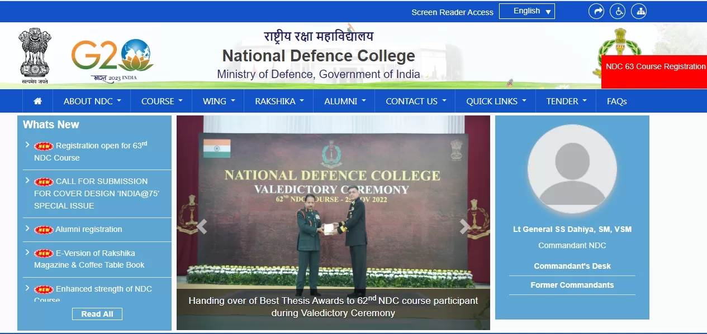Click NDC 63 Course Registration red banner
Image resolution: width=707 pixels, height=334 pixels.
(655, 67)
